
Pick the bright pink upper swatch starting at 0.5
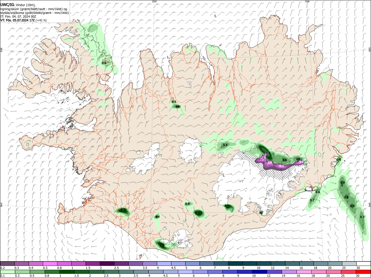coord(50,264)
